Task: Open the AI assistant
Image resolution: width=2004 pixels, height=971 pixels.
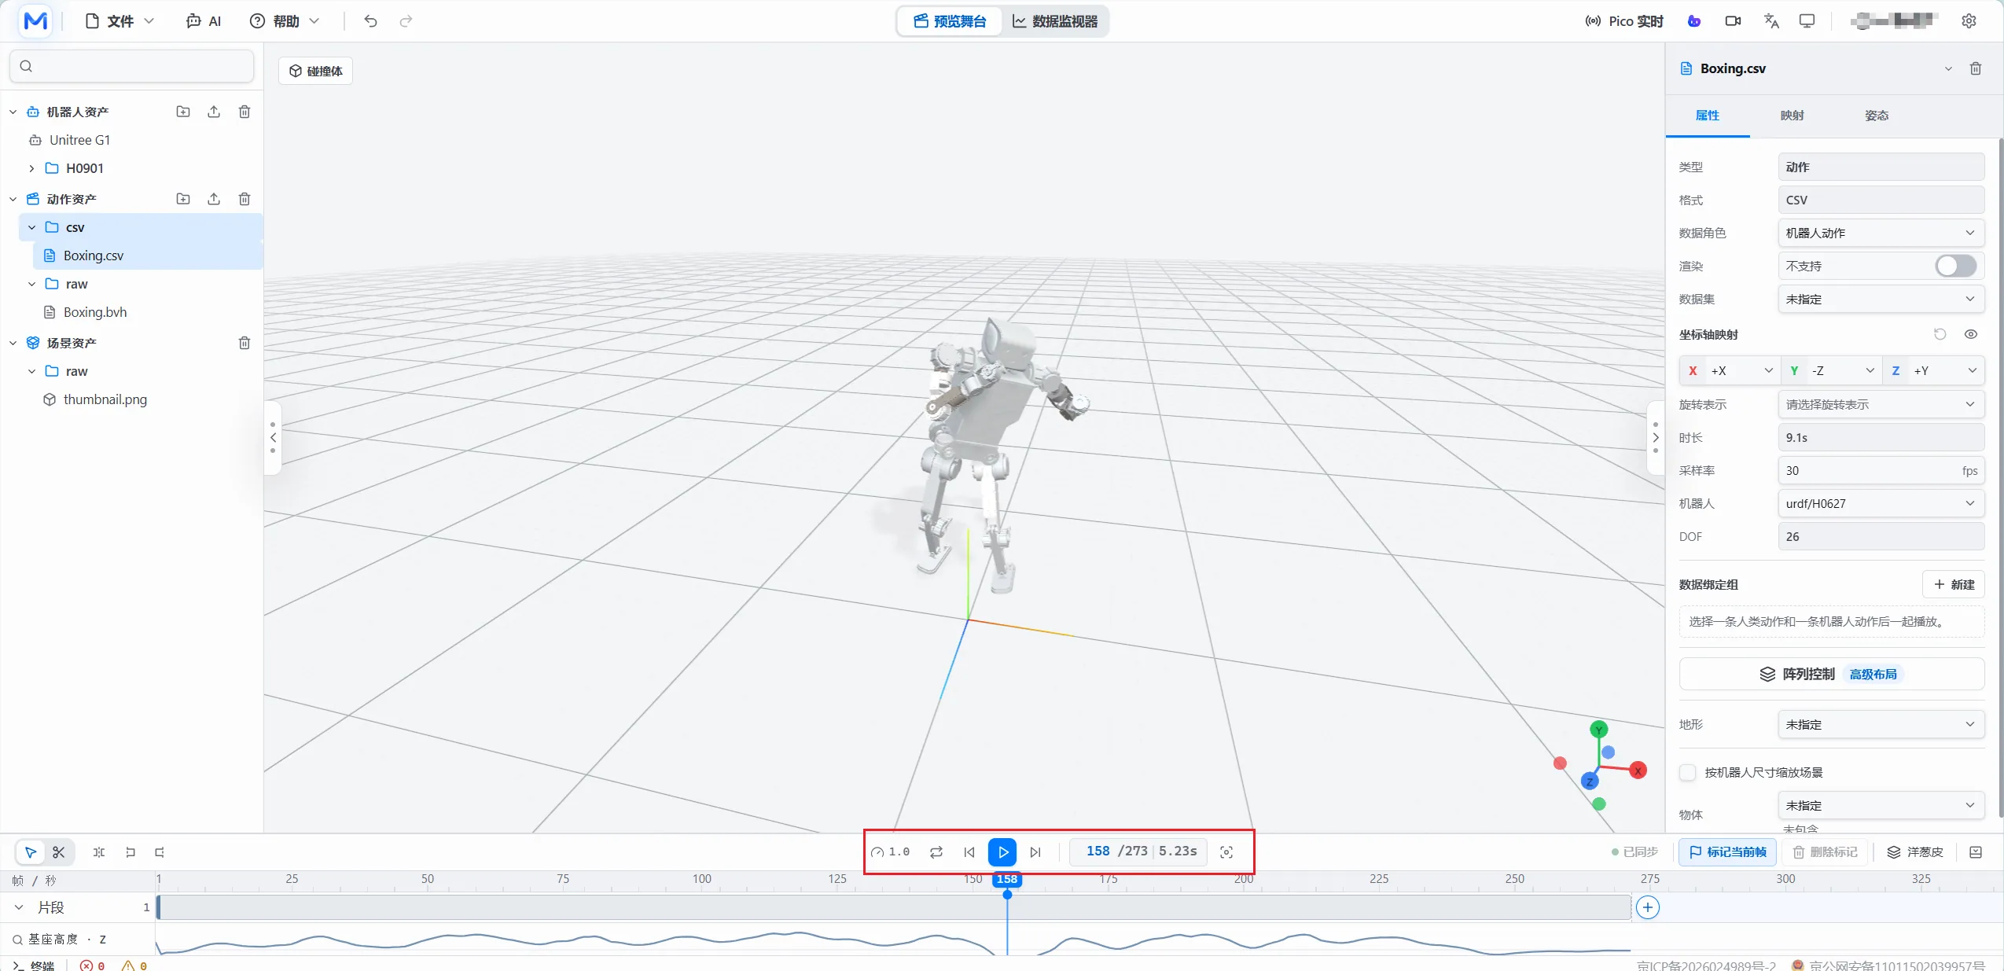Action: 204,21
